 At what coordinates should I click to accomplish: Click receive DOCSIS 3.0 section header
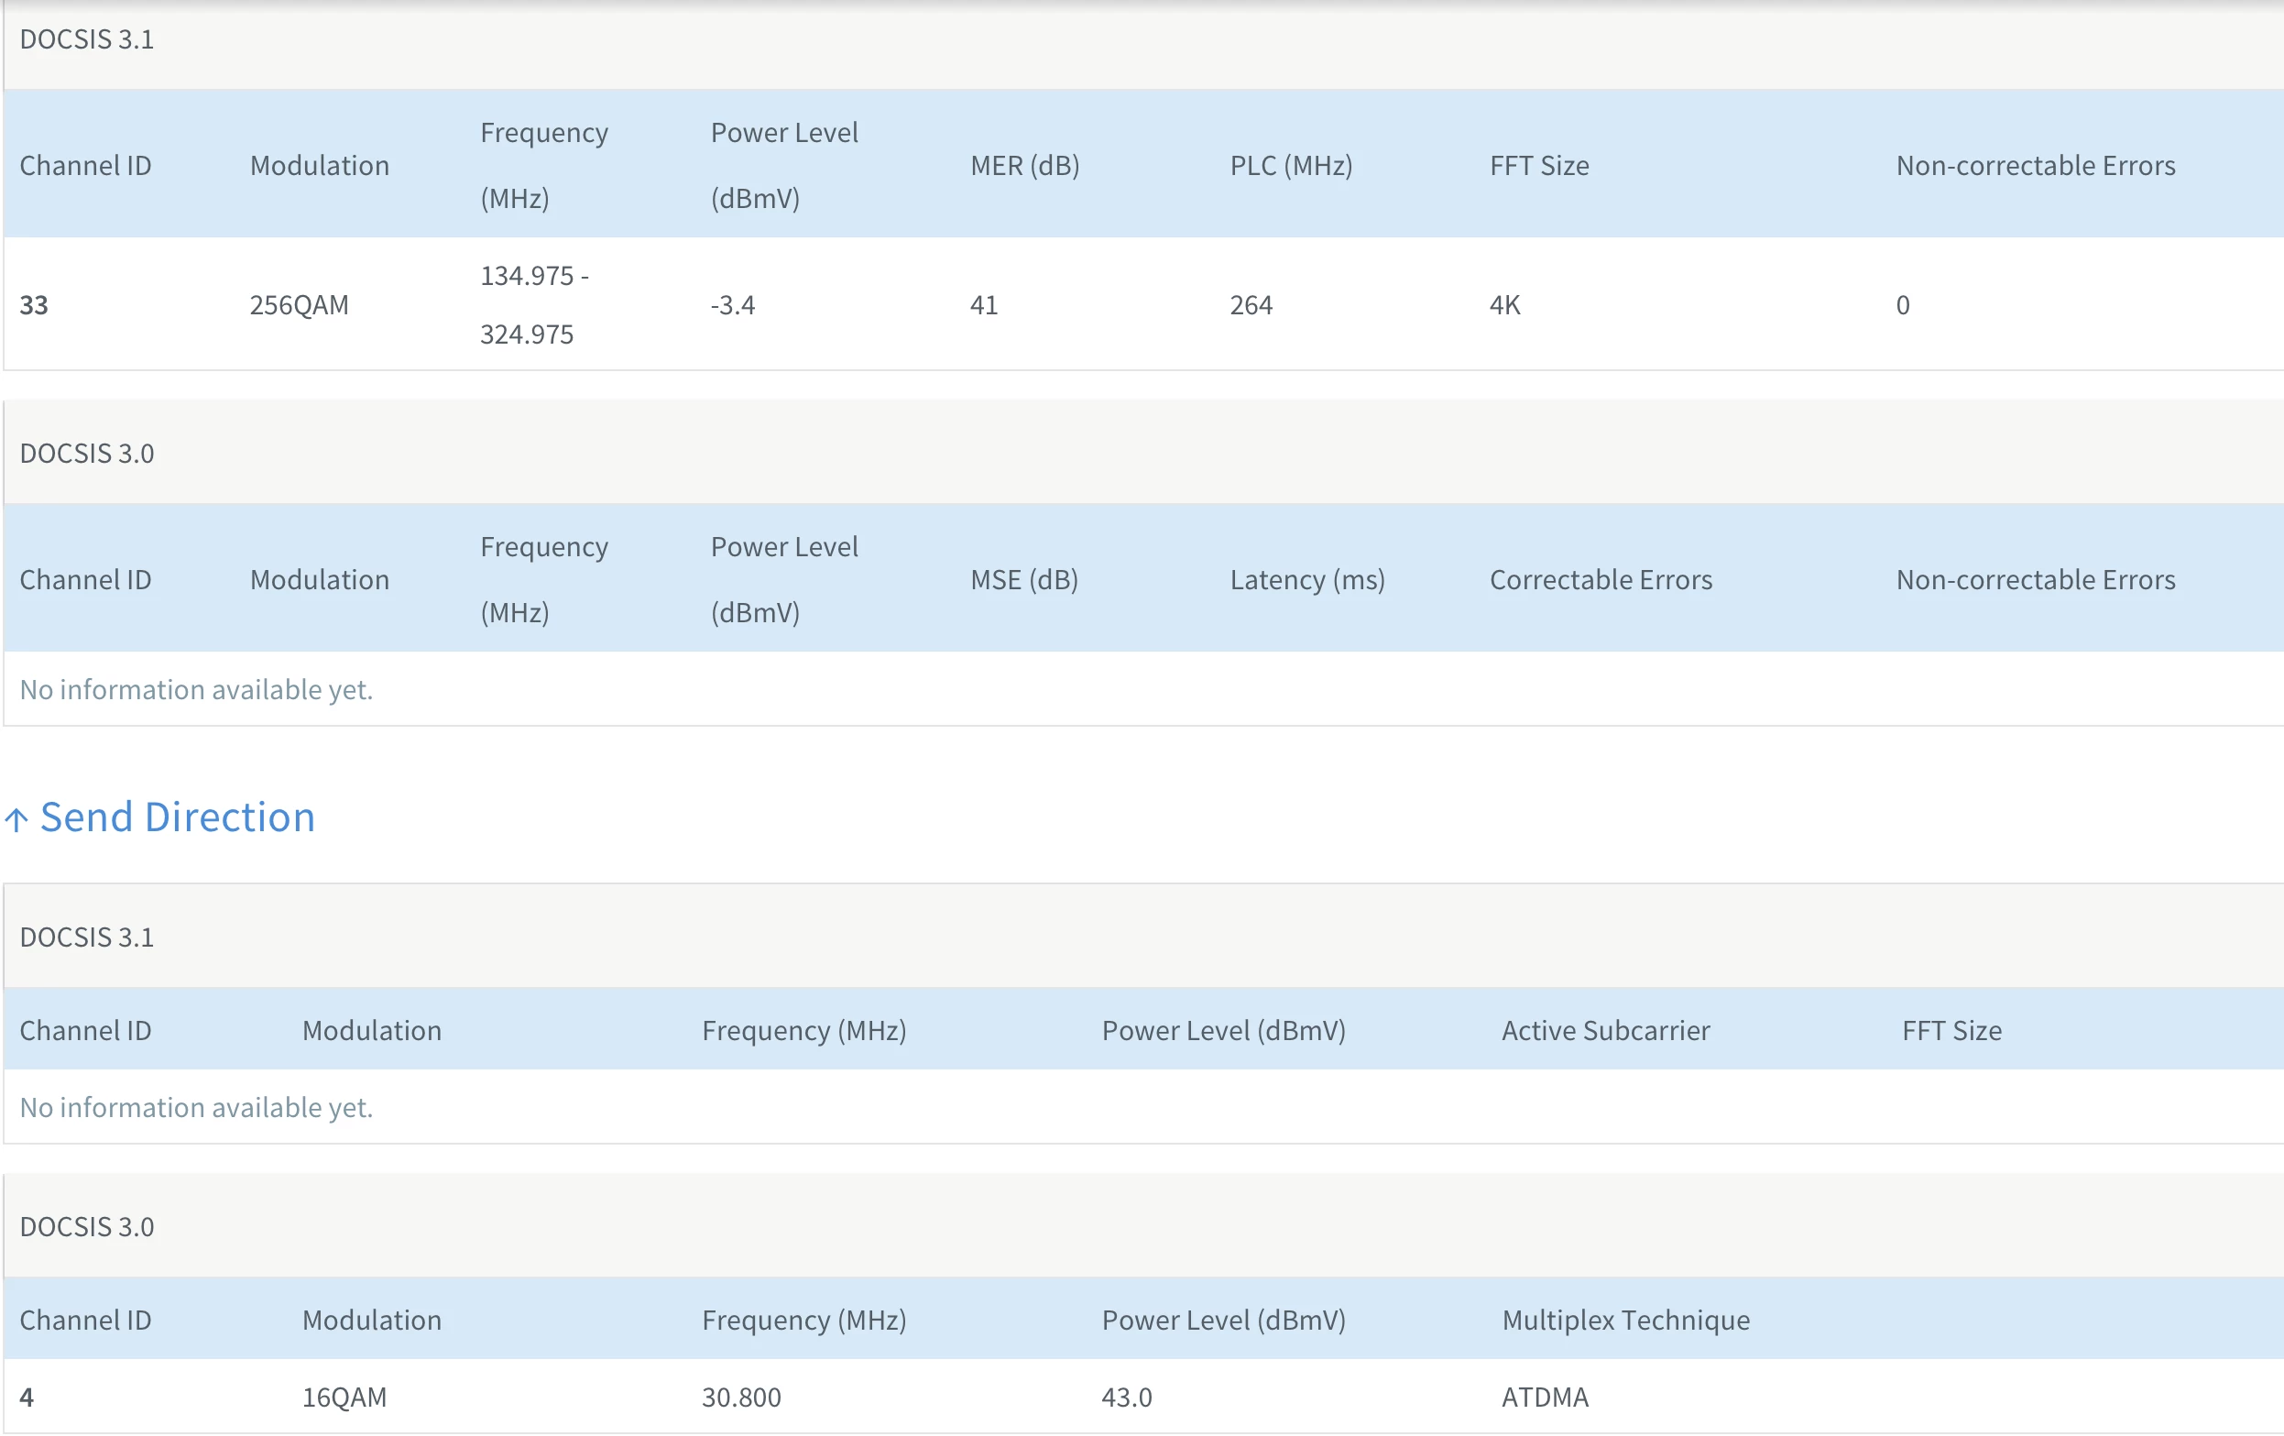(x=86, y=454)
